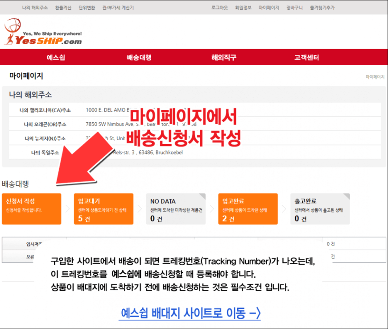Click Bruchkoebel German address text
Image resolution: width=388 pixels, height=329 pixels.
click(148, 152)
